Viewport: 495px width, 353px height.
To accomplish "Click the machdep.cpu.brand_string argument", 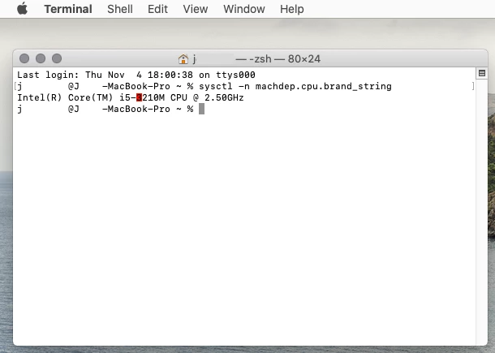I will click(324, 86).
